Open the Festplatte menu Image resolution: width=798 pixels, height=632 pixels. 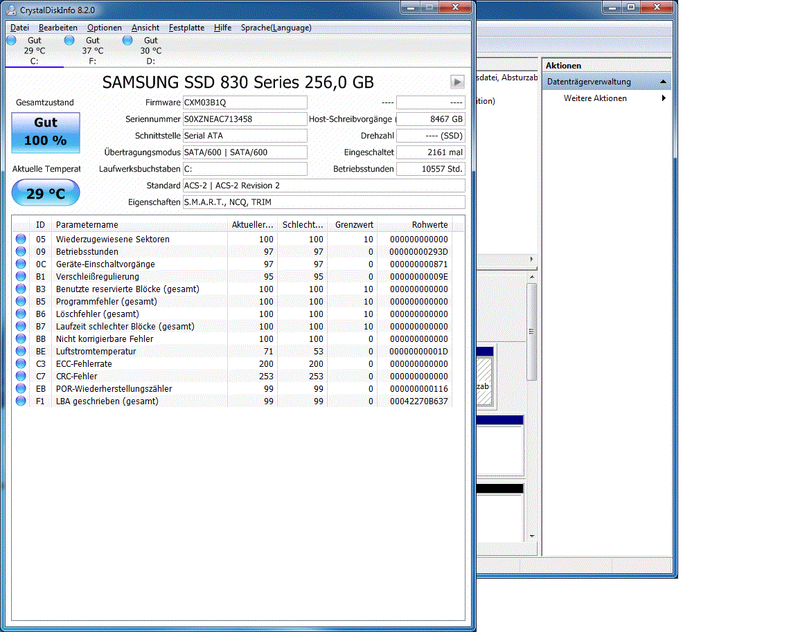186,28
